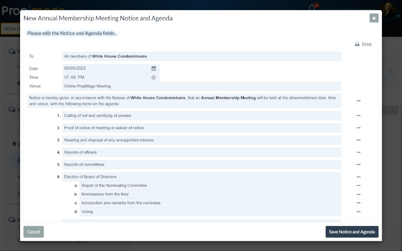Cancel the new meeting notice
The height and width of the screenshot is (251, 402).
tap(34, 232)
